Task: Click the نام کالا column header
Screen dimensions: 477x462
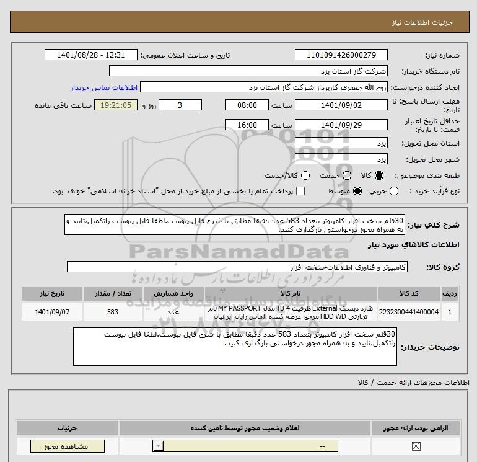Action: tap(291, 293)
